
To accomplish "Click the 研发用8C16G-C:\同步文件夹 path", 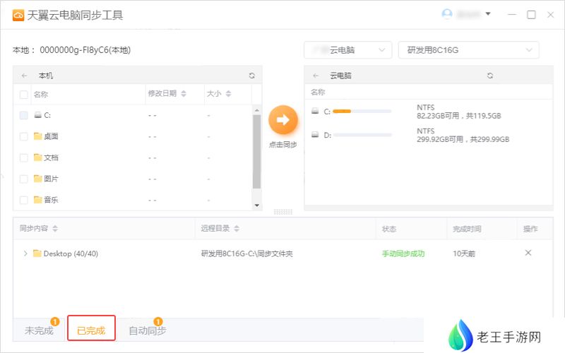I will click(x=246, y=253).
